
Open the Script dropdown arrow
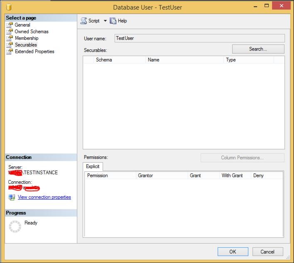pyautogui.click(x=105, y=21)
